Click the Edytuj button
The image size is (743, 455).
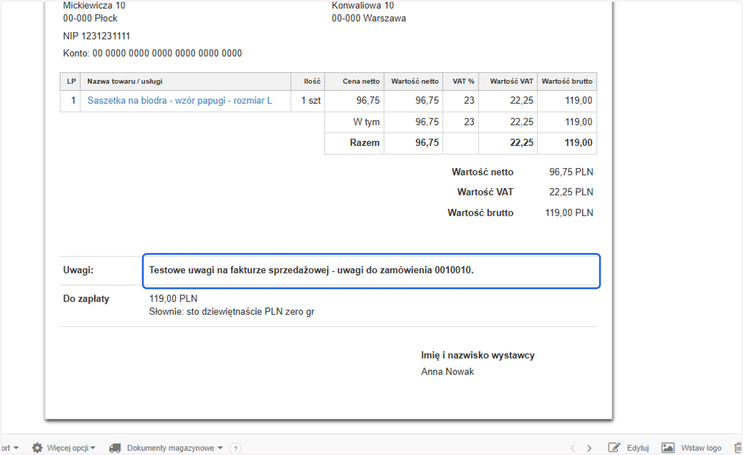click(638, 448)
